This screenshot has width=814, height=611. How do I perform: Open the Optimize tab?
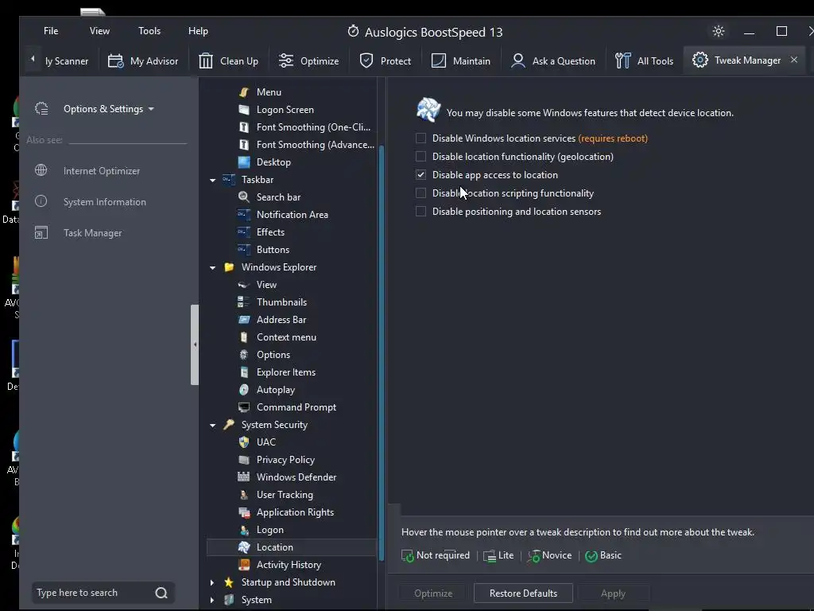309,60
